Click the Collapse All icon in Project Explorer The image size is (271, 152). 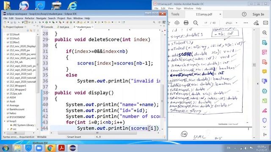(28, 31)
